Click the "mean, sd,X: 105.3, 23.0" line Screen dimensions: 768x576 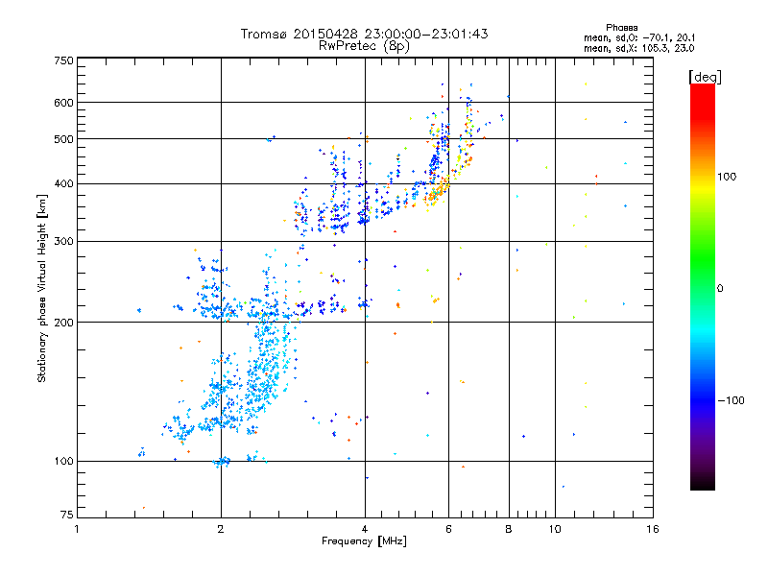[638, 48]
